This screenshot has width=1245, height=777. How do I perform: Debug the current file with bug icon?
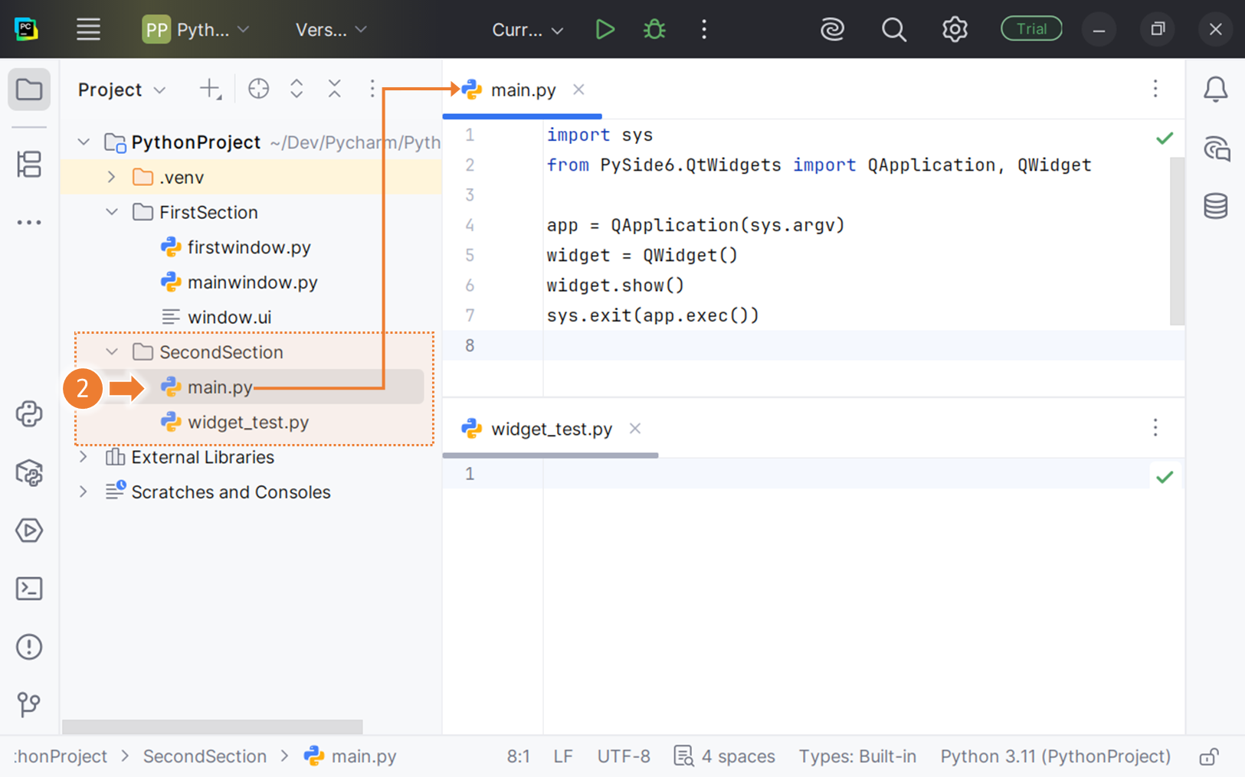point(654,29)
